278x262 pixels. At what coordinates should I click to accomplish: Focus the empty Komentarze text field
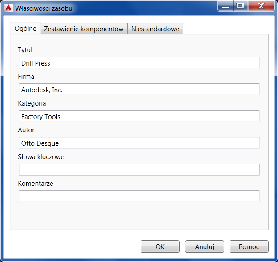(x=139, y=196)
